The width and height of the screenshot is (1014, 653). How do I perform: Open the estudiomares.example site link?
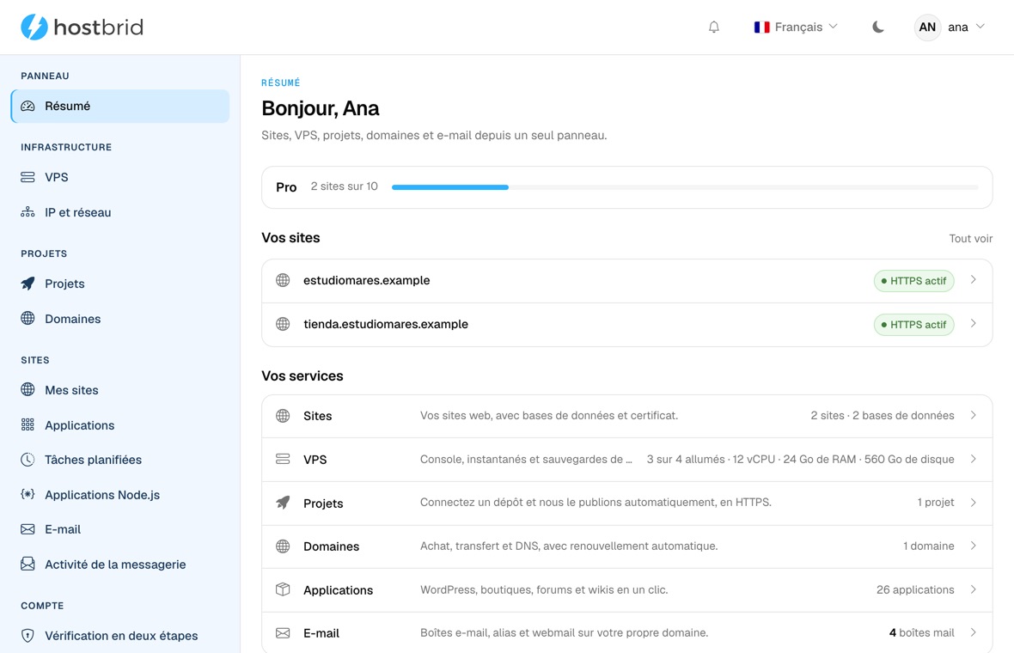coord(367,280)
